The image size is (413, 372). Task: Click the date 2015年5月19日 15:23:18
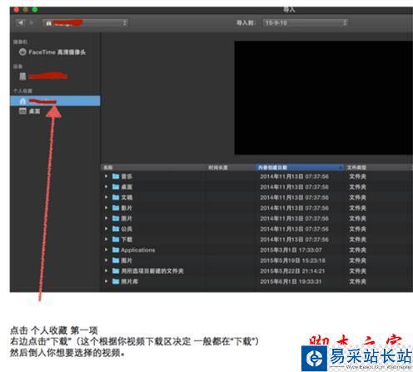pyautogui.click(x=292, y=260)
